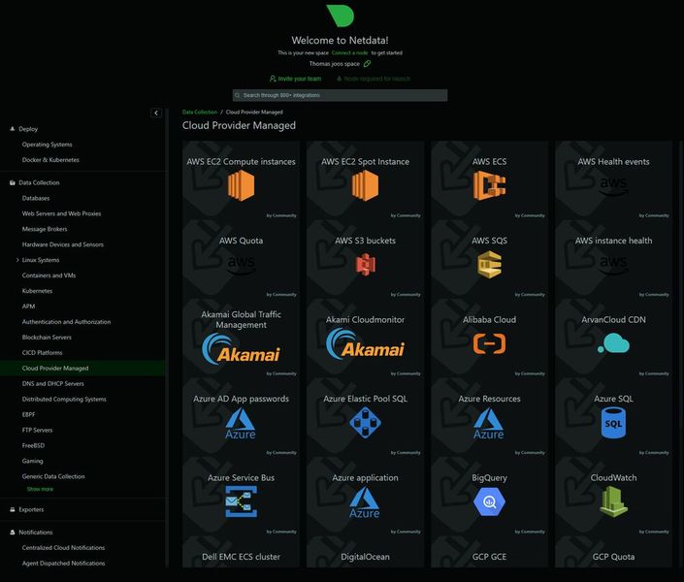Open the Kubernetes category

click(37, 291)
